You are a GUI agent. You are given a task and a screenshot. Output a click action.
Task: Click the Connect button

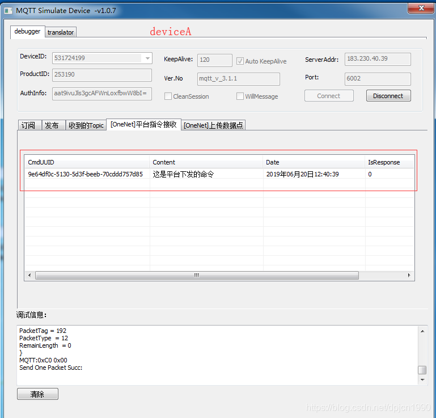(x=329, y=96)
